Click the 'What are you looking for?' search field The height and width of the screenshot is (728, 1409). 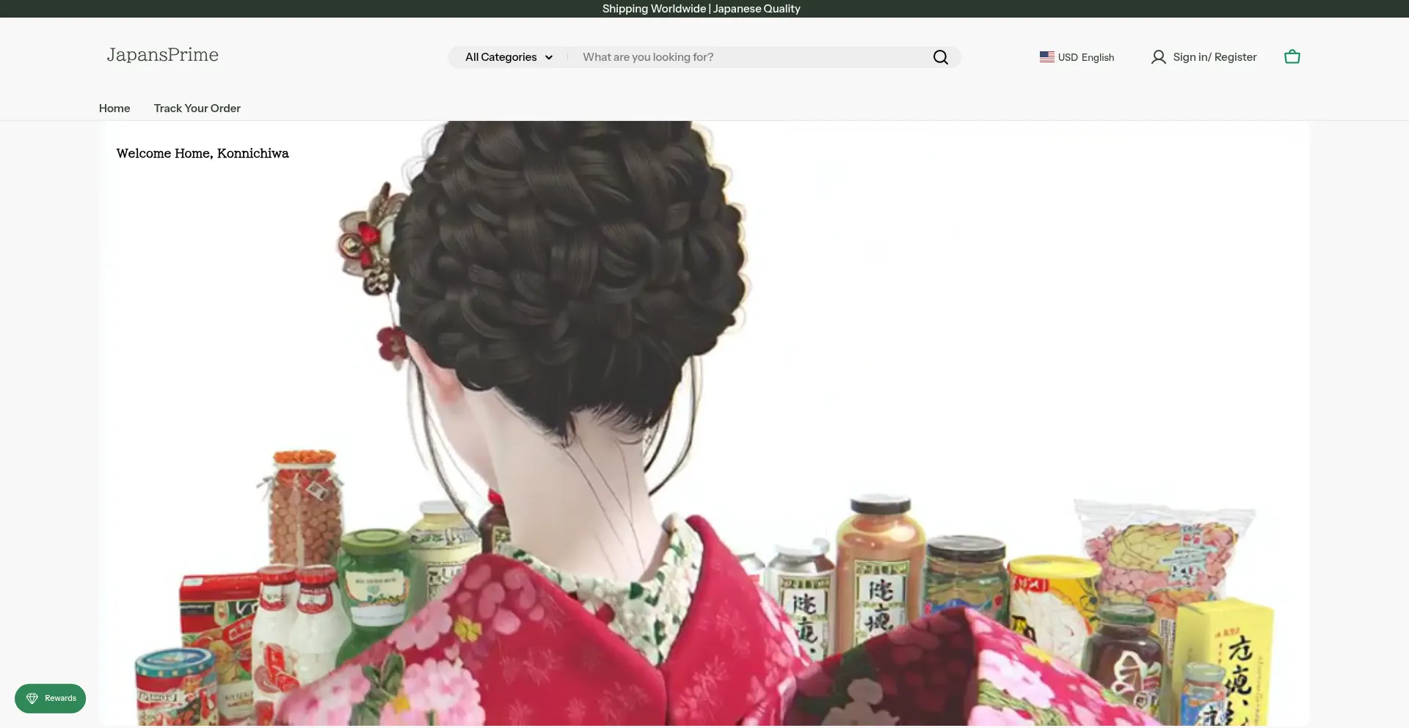click(x=752, y=57)
